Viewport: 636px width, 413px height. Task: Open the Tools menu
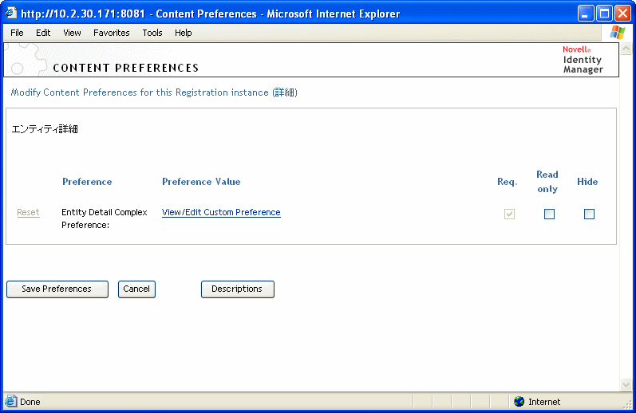152,33
